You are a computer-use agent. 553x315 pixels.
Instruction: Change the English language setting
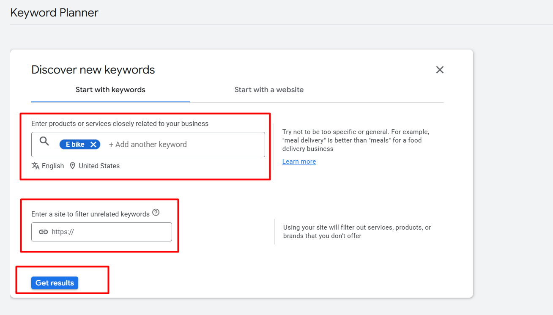point(53,166)
